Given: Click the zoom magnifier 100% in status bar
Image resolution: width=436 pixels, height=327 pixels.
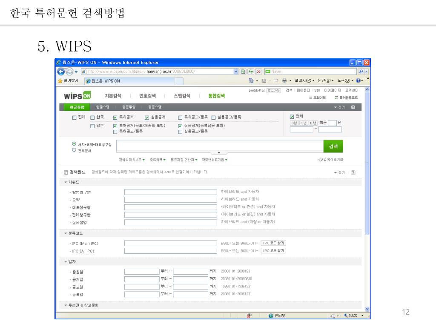Looking at the screenshot, I should (x=346, y=316).
